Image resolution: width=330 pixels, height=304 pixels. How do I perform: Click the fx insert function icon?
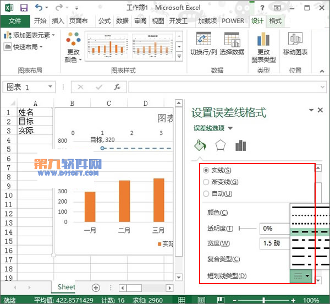[117, 87]
